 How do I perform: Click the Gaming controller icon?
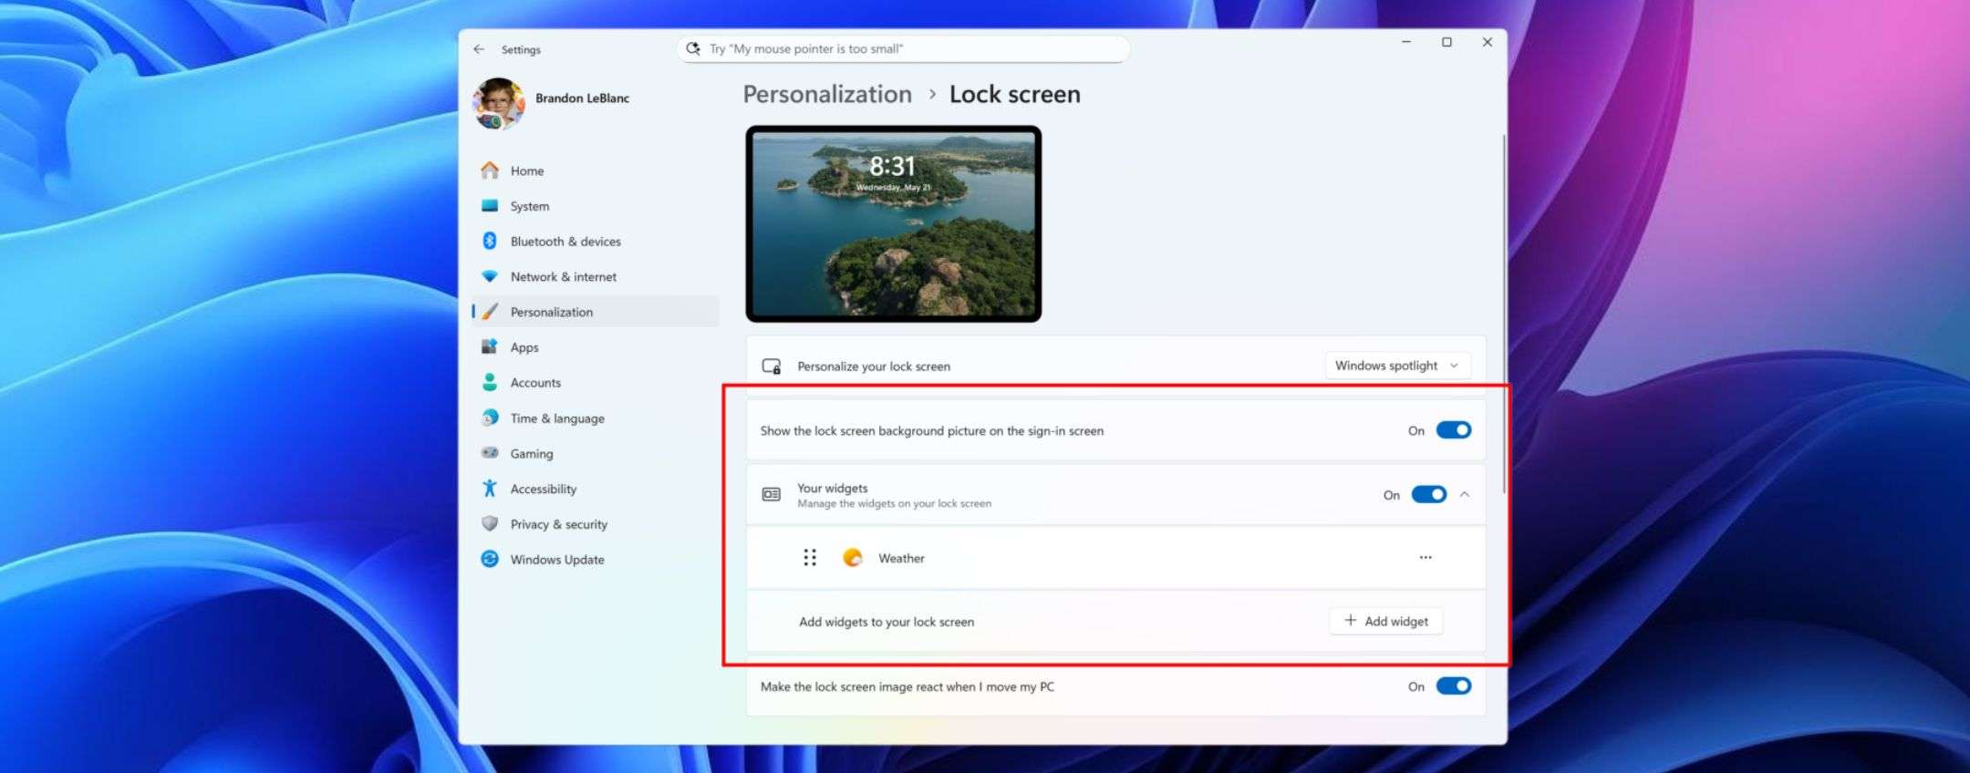tap(490, 453)
